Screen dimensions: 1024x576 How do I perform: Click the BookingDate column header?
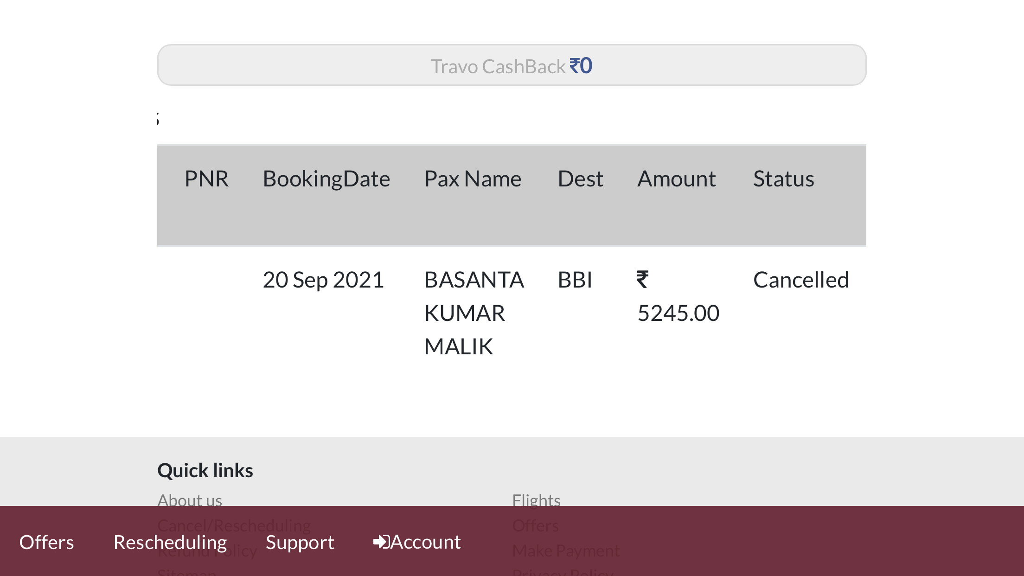click(326, 179)
